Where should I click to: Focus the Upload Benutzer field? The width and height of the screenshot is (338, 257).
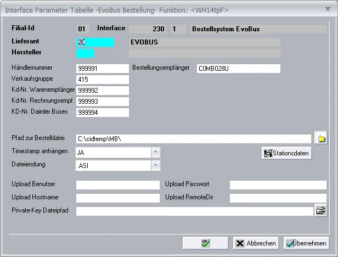coord(118,185)
